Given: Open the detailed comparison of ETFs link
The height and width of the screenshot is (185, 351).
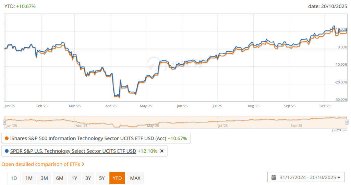Looking at the screenshot, I should click(x=40, y=164).
